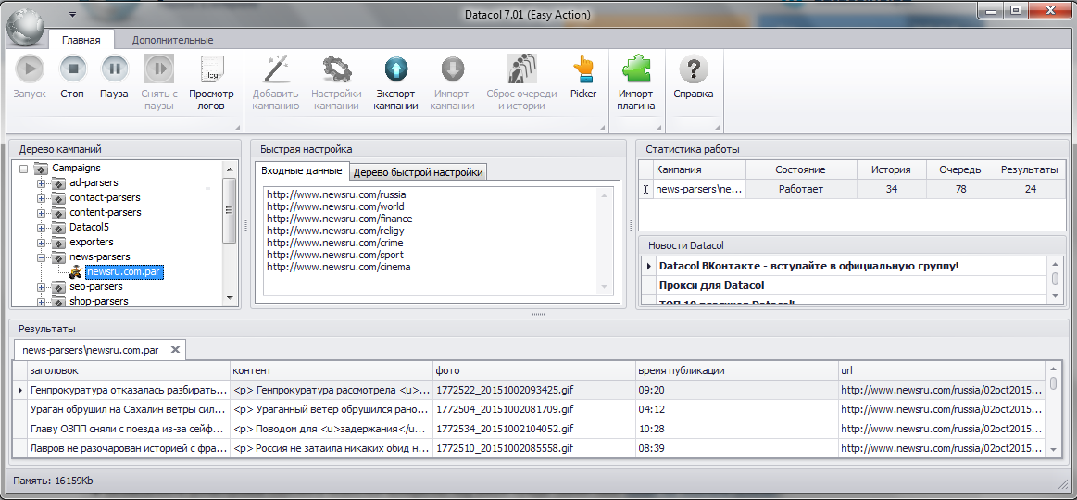Close the news-parsers\newsru.com.par results tab

[175, 350]
